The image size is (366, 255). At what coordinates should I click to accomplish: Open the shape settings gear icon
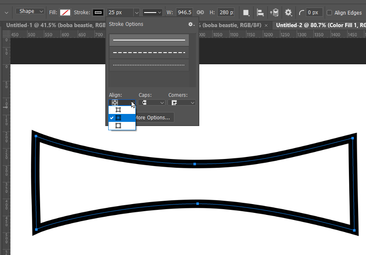288,13
